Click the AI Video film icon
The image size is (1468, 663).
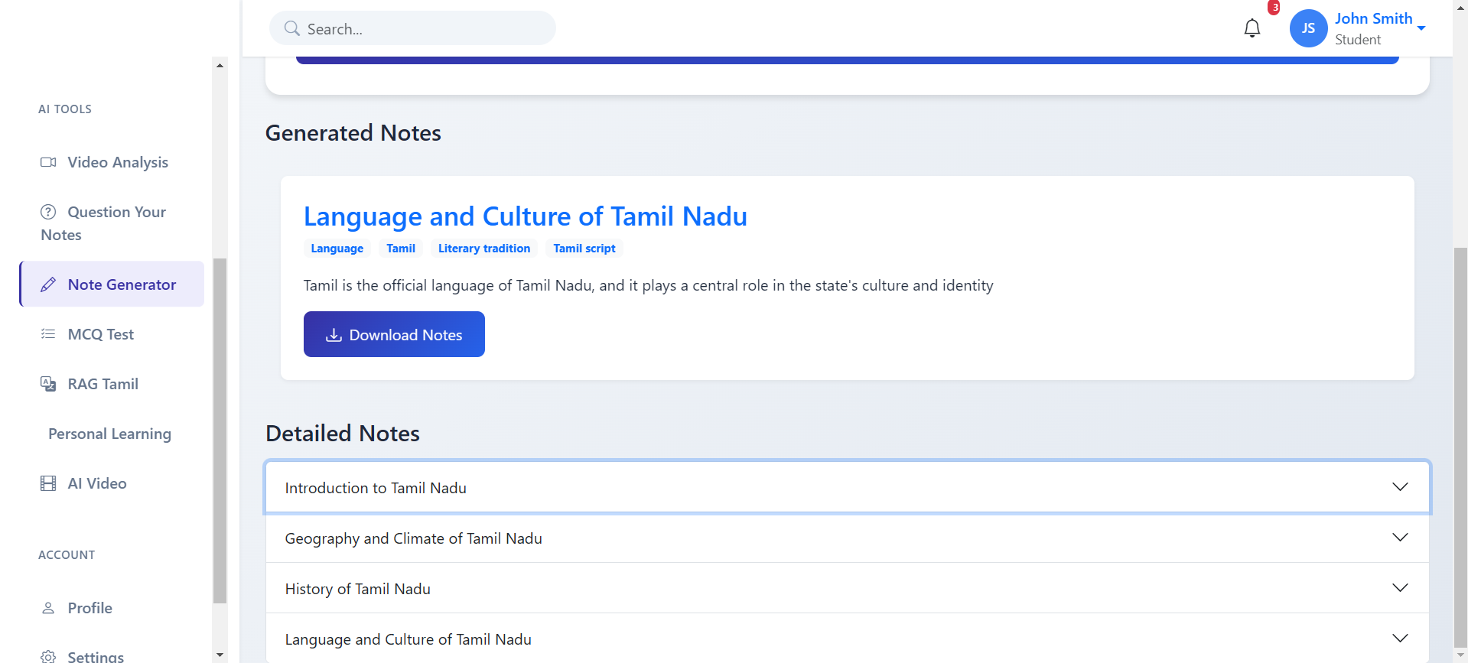tap(48, 483)
